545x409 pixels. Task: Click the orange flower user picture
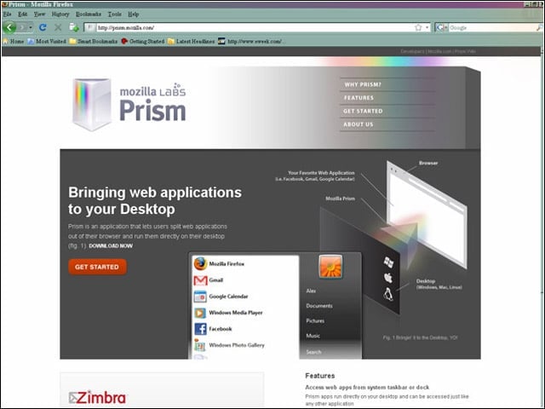click(330, 267)
